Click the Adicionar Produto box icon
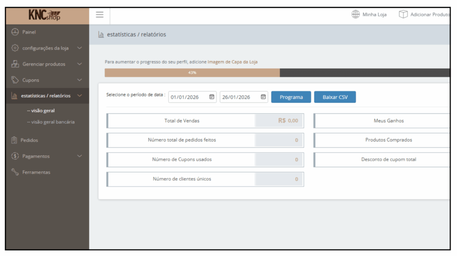Screen dimensions: 457x256 [403, 14]
